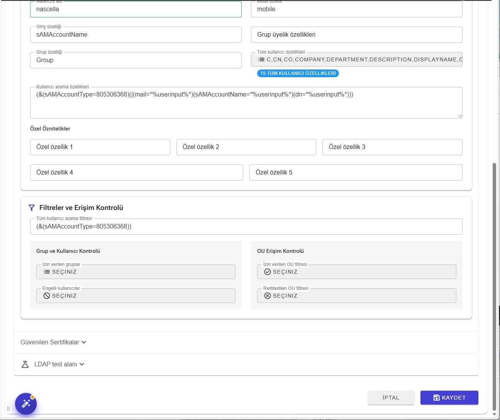Click the magic wand assistant button

[x=26, y=404]
